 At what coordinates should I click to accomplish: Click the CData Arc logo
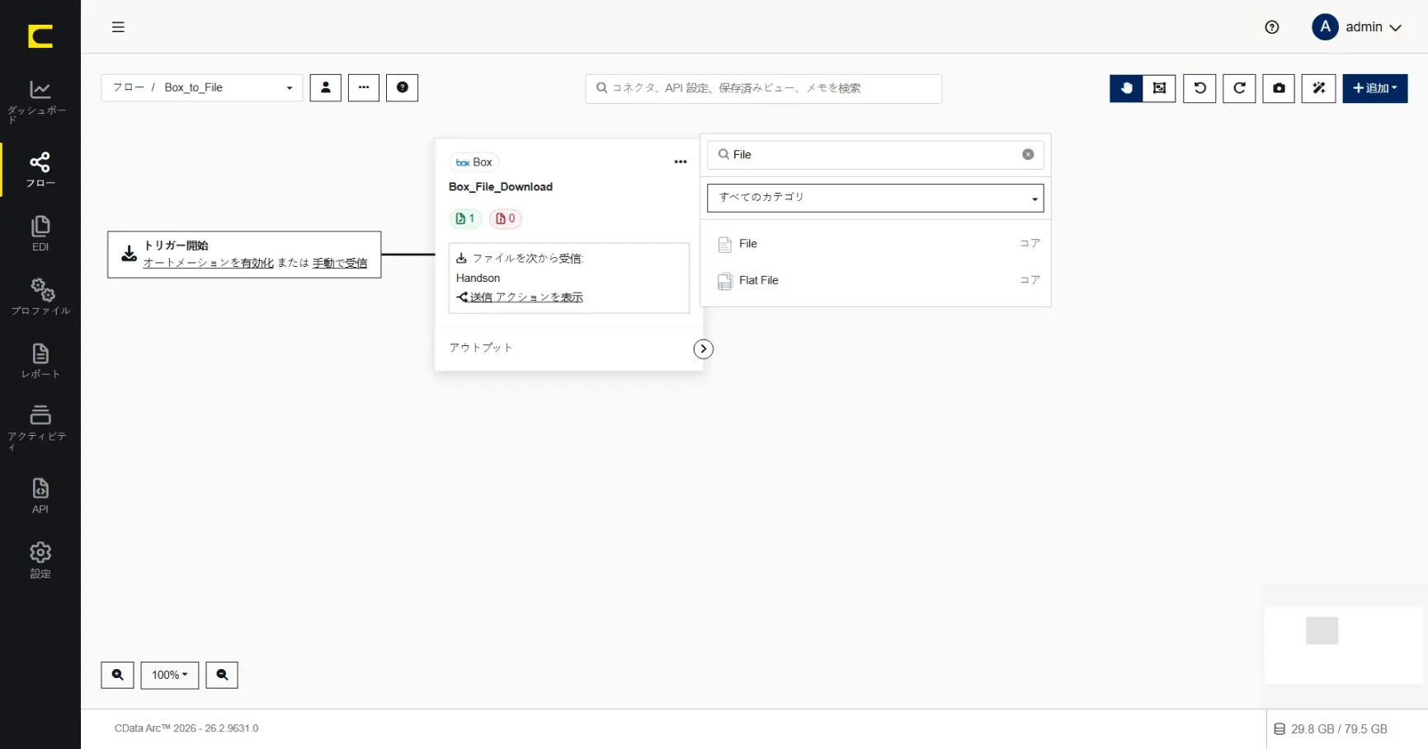coord(40,36)
